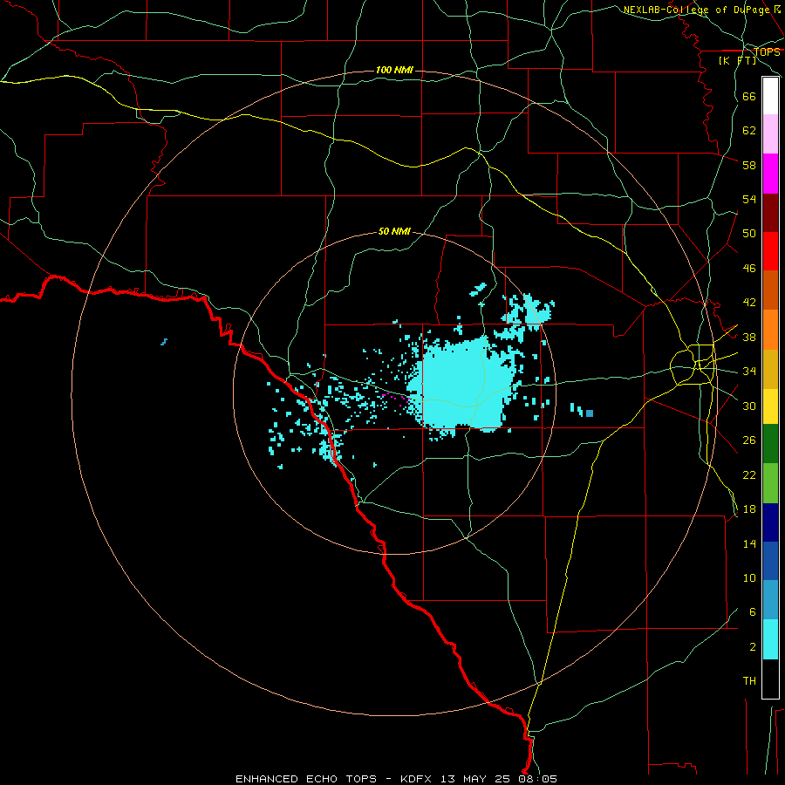Click the magenta echo pixels west of the large blob
Image resolution: width=785 pixels, height=785 pixels.
coord(394,397)
